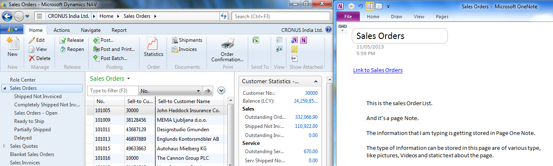Click the list view icon in View group
553x166 pixels.
(x=279, y=40)
